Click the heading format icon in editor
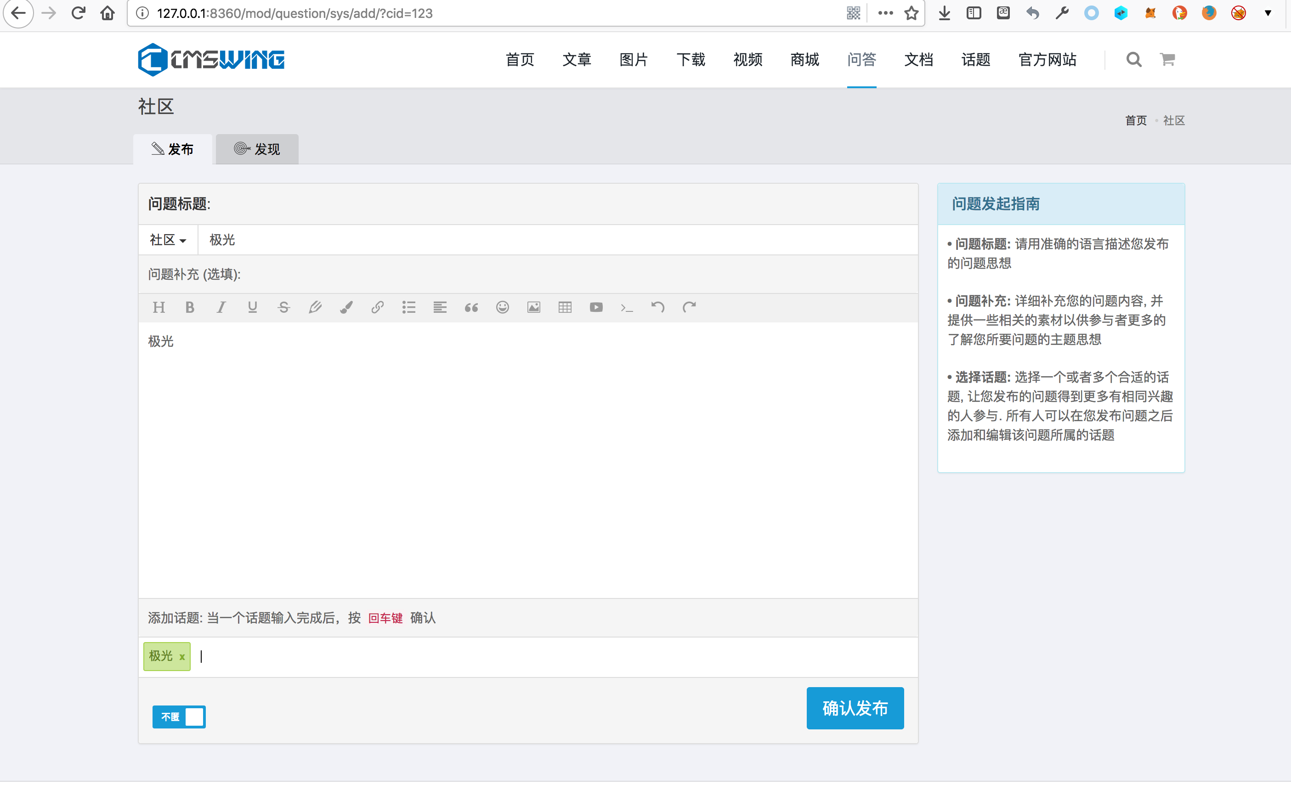1291x790 pixels. coord(159,308)
